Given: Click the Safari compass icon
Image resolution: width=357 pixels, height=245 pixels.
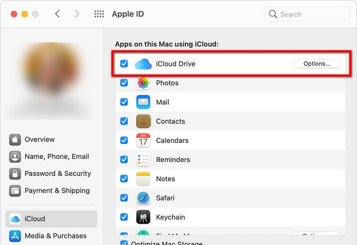Looking at the screenshot, I should pyautogui.click(x=143, y=198).
